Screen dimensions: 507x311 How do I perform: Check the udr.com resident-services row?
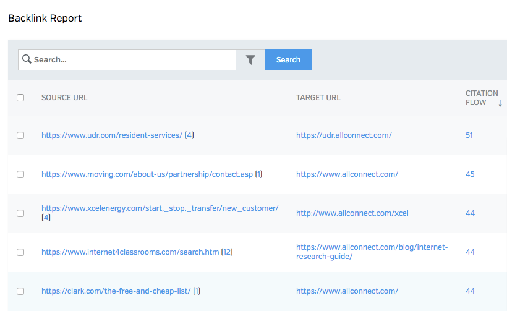[x=20, y=135]
